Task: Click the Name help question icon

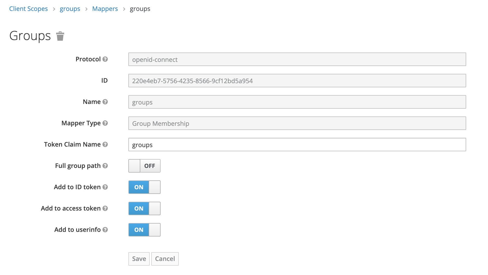Action: pyautogui.click(x=105, y=102)
